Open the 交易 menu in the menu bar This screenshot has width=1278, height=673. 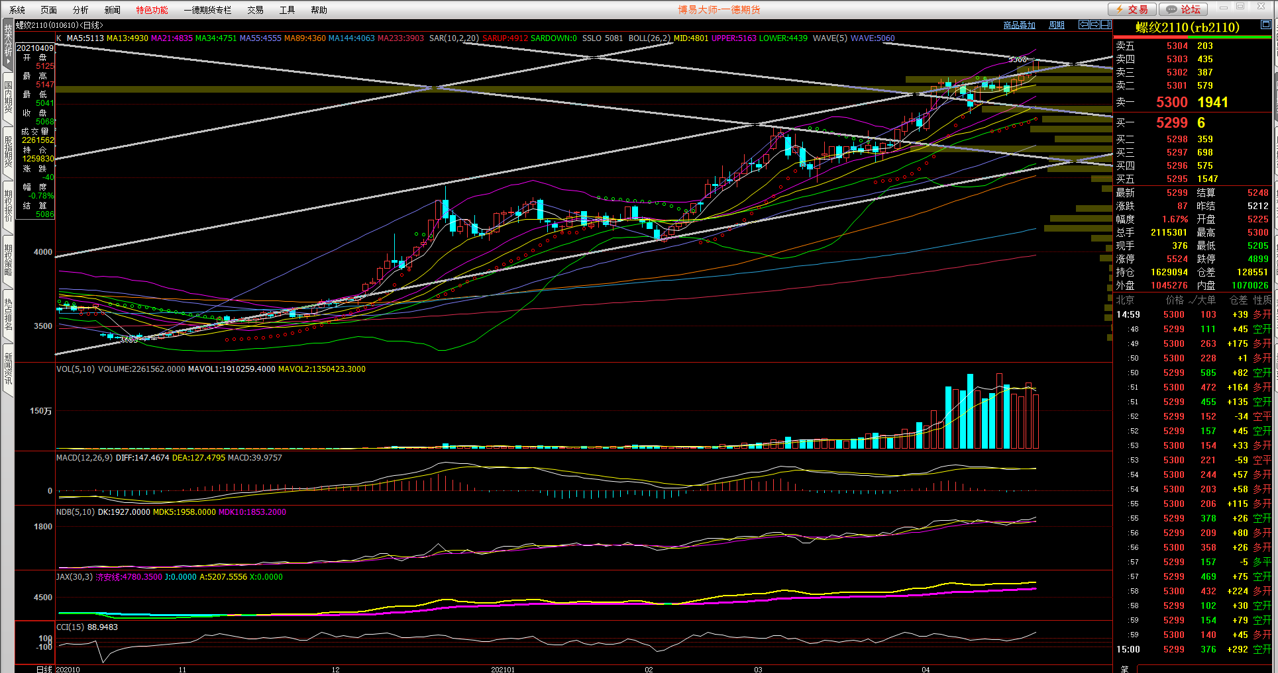point(255,10)
